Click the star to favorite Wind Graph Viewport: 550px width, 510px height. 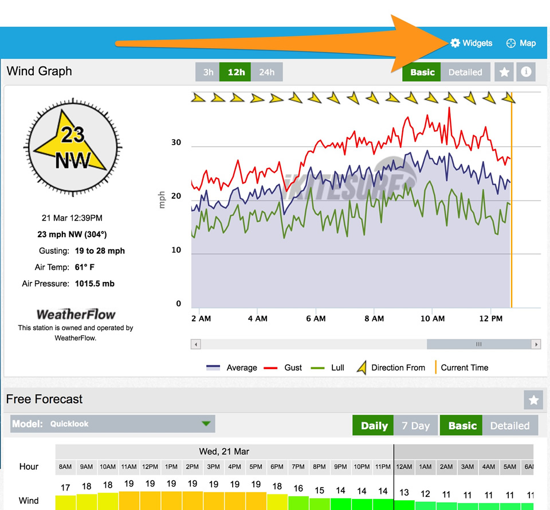[504, 72]
